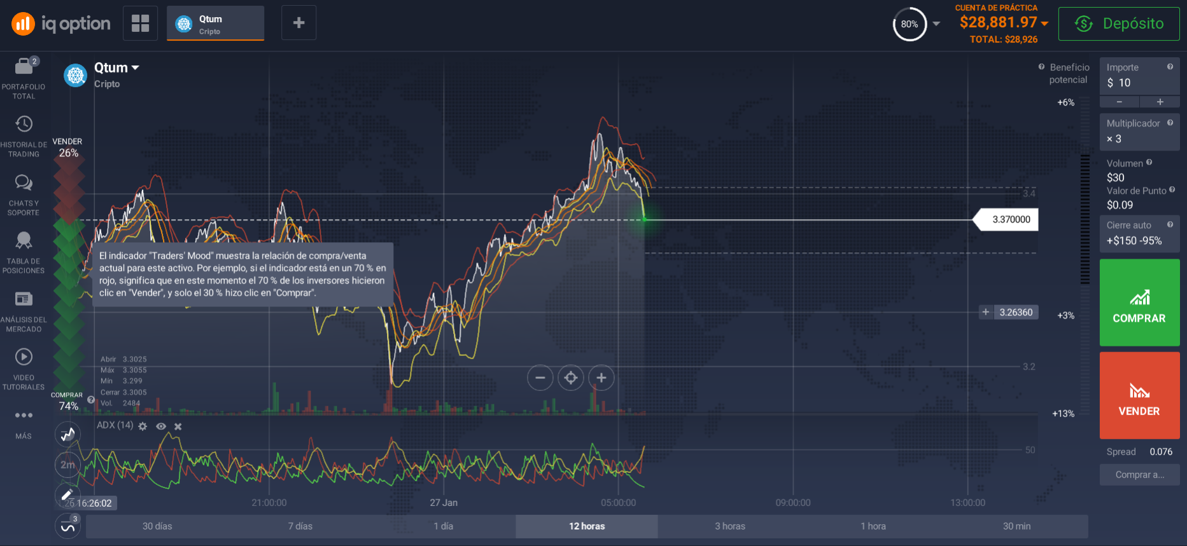Open Video Tutoriales
This screenshot has width=1187, height=546.
(x=24, y=369)
